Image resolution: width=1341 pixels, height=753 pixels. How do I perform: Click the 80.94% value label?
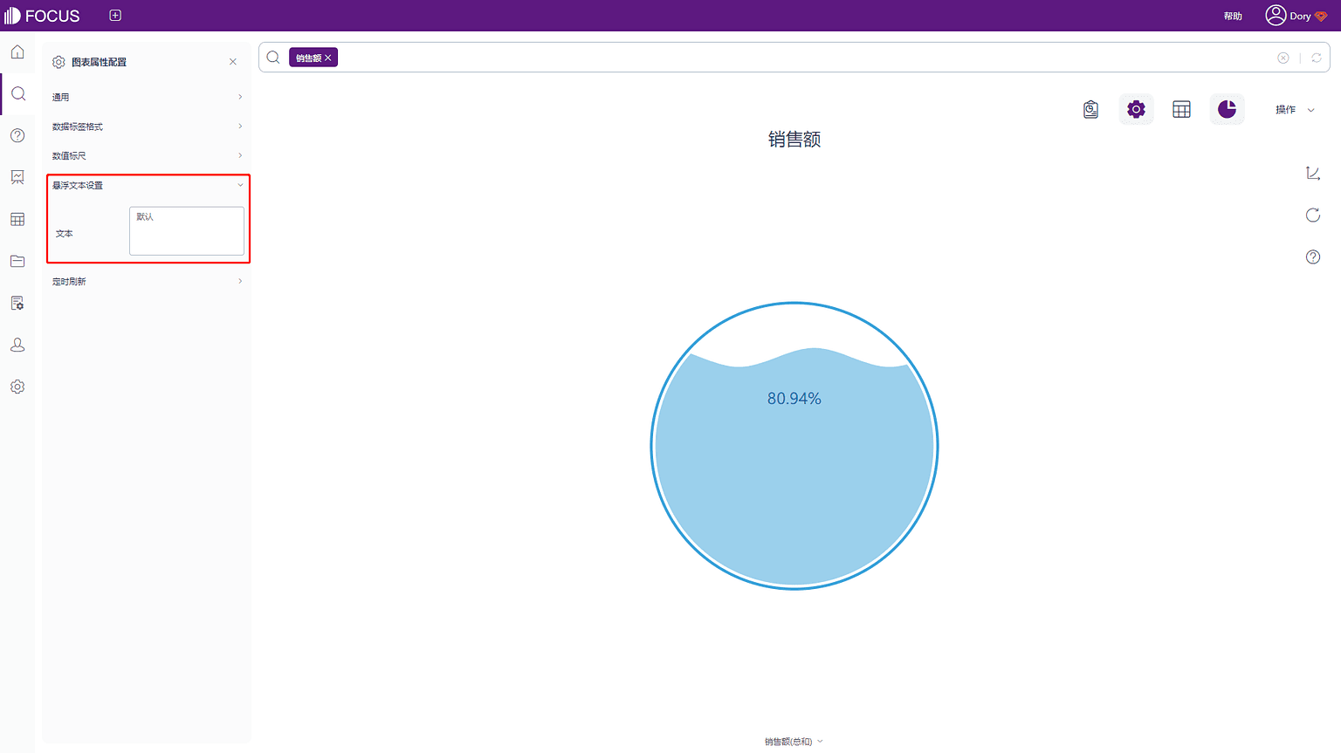(x=794, y=399)
